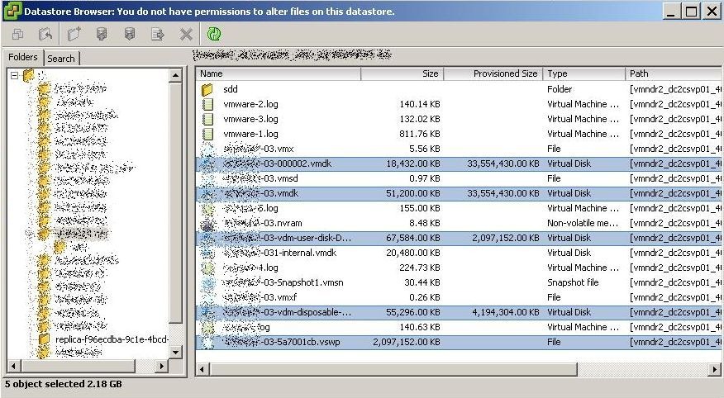Click the Folder type cell for sdd
Image resolution: width=724 pixels, height=398 pixels.
pos(560,89)
